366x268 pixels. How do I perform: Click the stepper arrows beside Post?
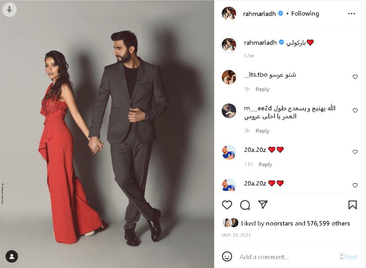point(342,256)
